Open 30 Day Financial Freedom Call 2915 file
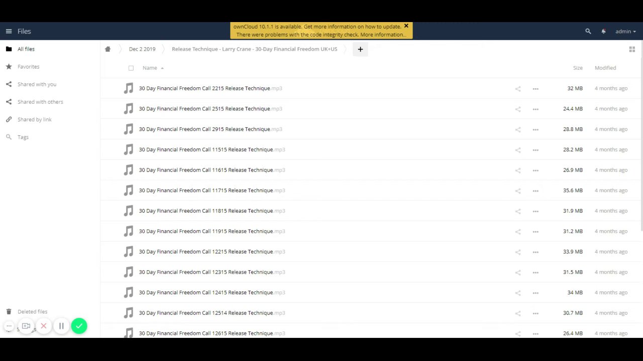This screenshot has width=643, height=361. [x=210, y=129]
